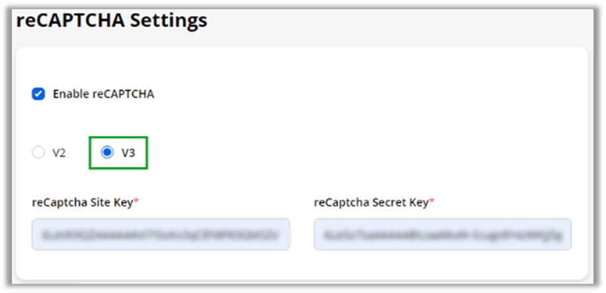Focus the reCaptcha Site Key input field
Viewport: 606px width, 293px height.
161,234
